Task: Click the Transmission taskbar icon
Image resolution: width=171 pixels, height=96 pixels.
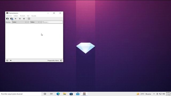Action: pos(84,94)
